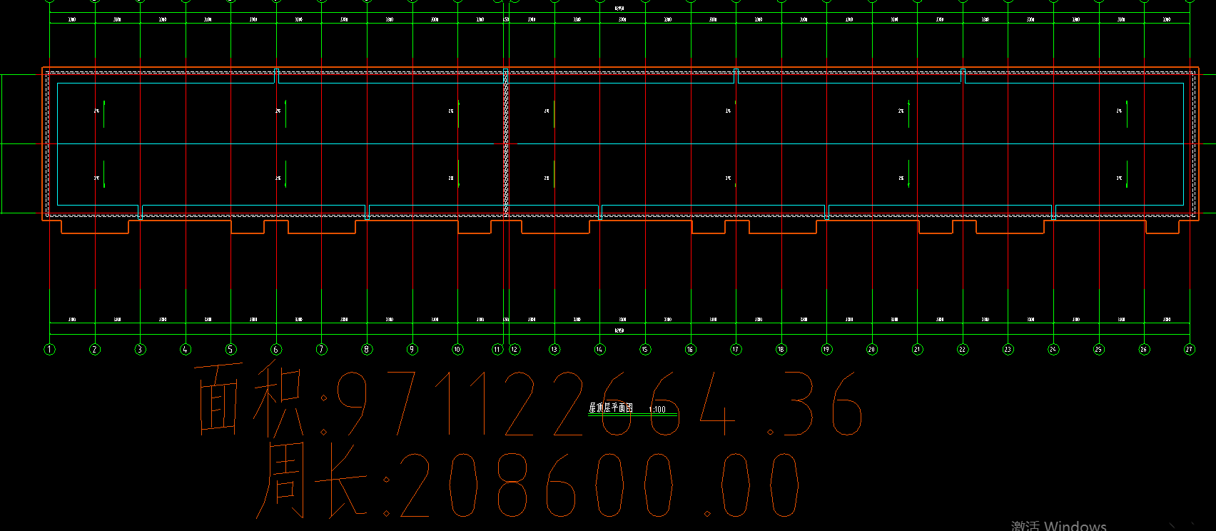Select grid axis bubble number 21
The image size is (1216, 531).
917,349
